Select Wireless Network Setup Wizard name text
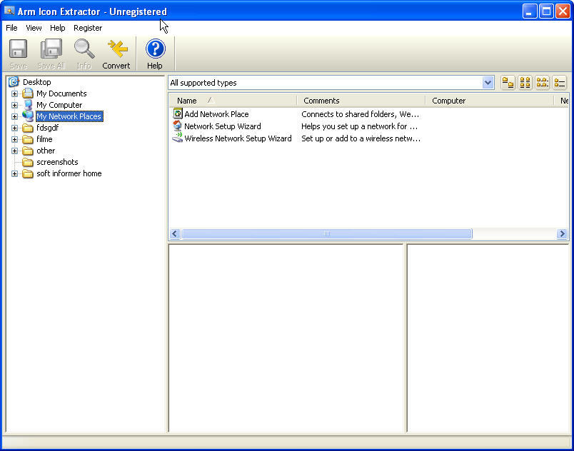 click(238, 138)
